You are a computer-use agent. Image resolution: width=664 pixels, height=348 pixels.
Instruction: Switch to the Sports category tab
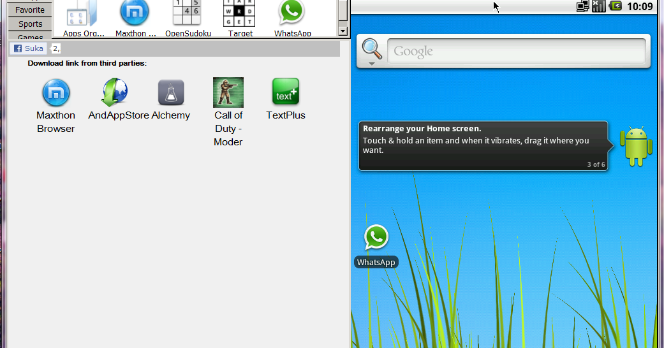[x=30, y=24]
